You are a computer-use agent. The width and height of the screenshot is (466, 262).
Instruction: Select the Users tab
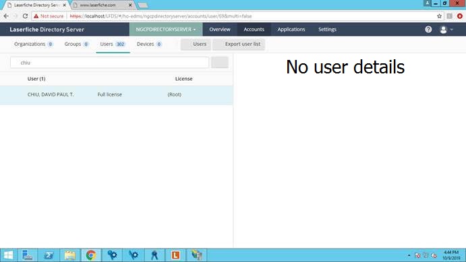(113, 44)
